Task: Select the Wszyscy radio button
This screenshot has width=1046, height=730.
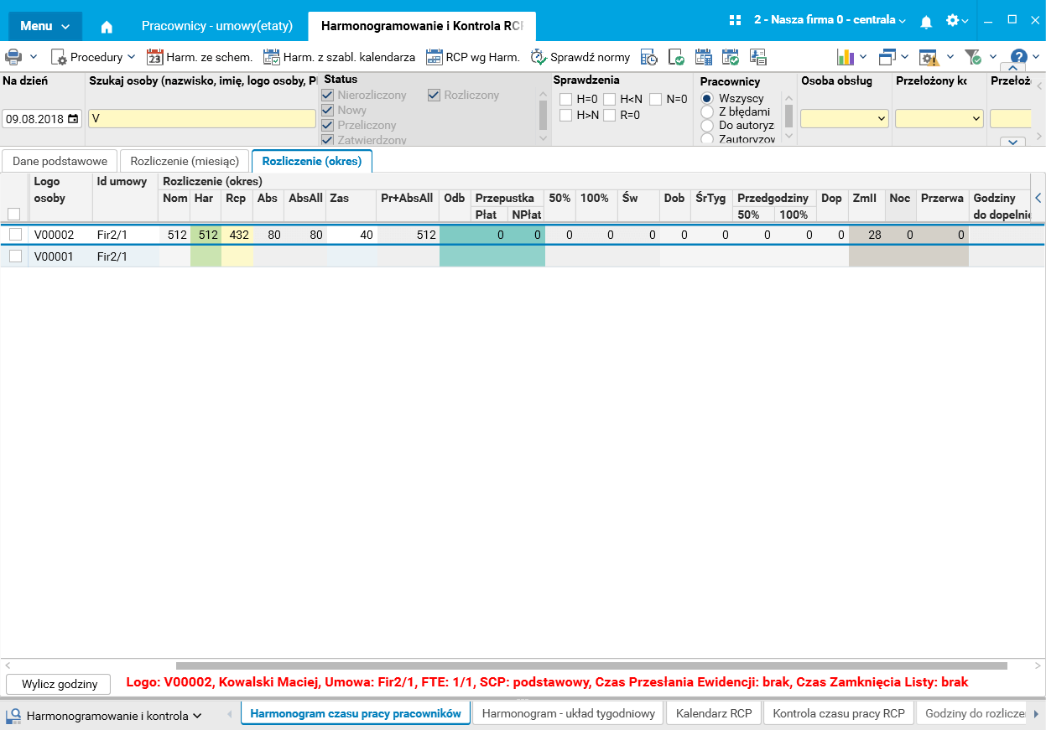Action: (707, 98)
